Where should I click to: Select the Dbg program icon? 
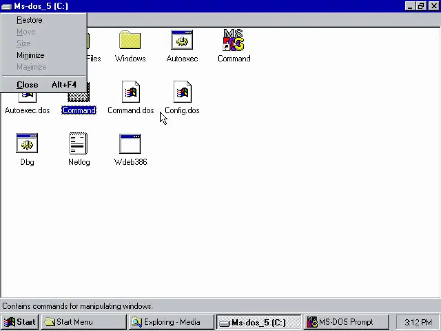[x=27, y=143]
